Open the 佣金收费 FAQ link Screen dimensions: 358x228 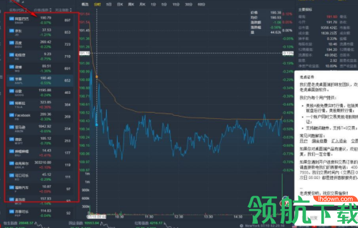click(x=319, y=141)
